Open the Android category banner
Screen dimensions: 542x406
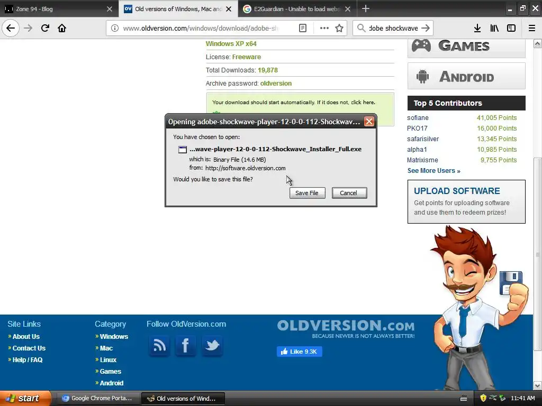click(x=466, y=76)
